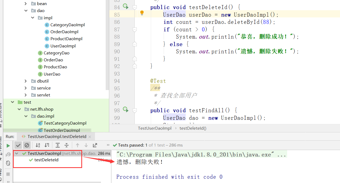Open OrderDao interface in project tree

[x=53, y=60]
